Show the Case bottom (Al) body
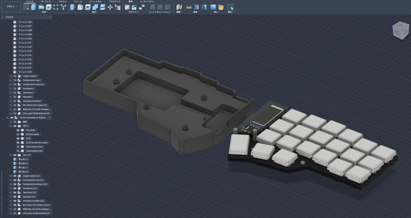This screenshot has width=411, height=218. tap(18, 151)
